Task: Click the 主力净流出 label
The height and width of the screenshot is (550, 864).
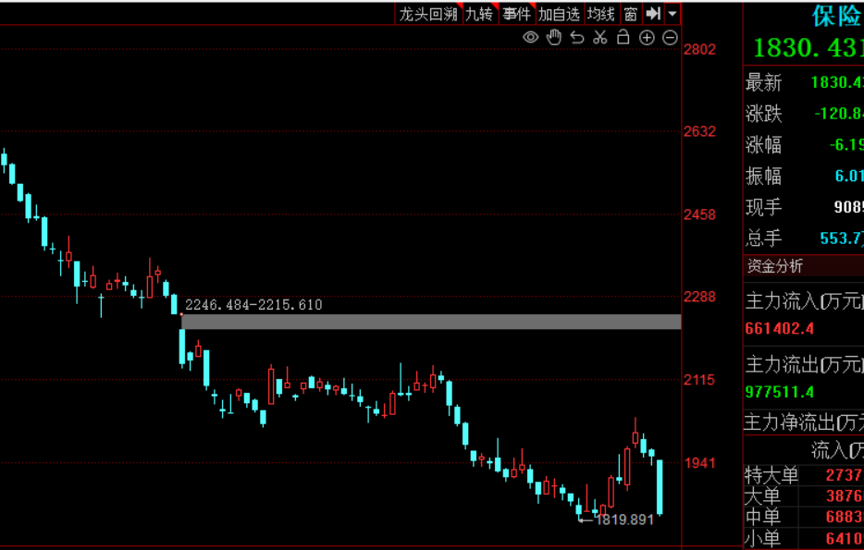Action: pyautogui.click(x=804, y=422)
